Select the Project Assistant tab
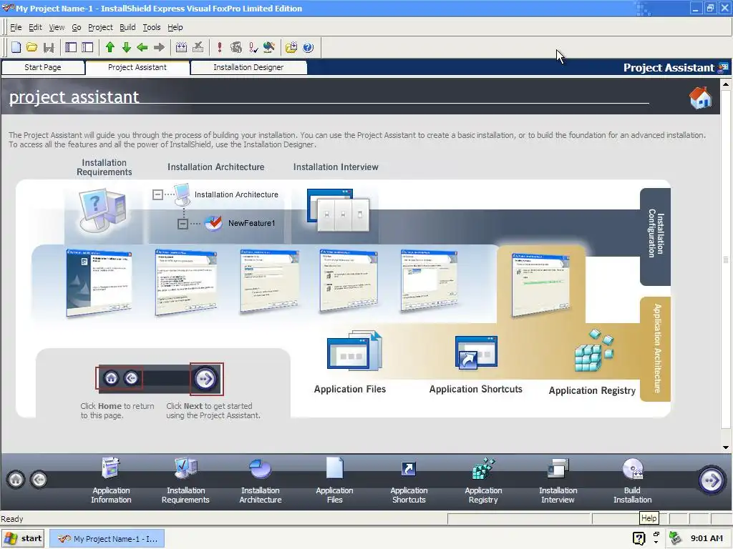The width and height of the screenshot is (733, 549). pos(137,67)
